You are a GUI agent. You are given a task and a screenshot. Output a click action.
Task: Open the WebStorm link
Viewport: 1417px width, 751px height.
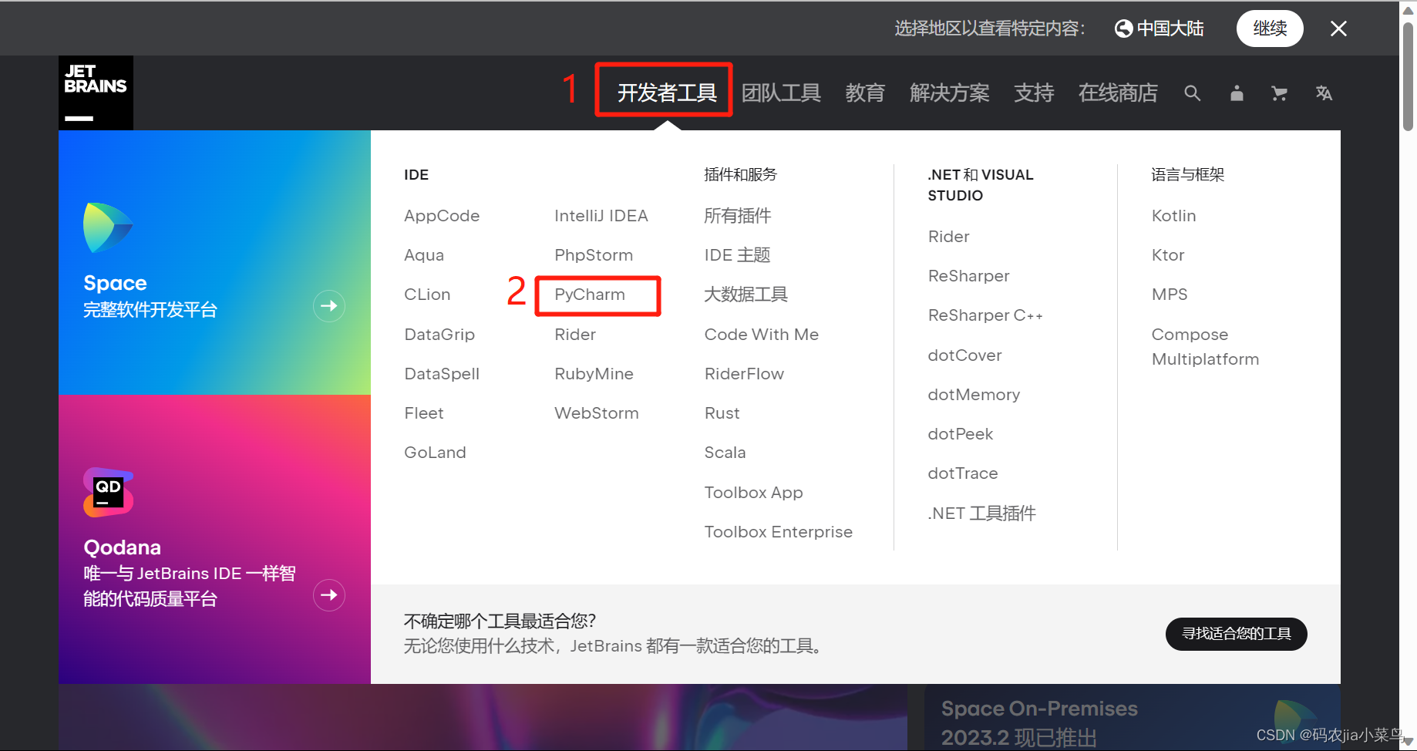pos(597,413)
